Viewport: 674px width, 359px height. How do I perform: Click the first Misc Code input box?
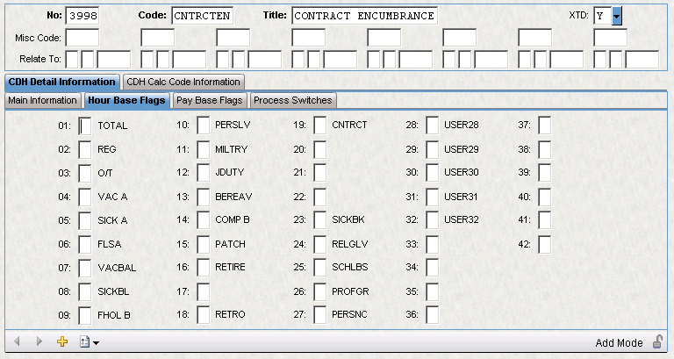82,38
